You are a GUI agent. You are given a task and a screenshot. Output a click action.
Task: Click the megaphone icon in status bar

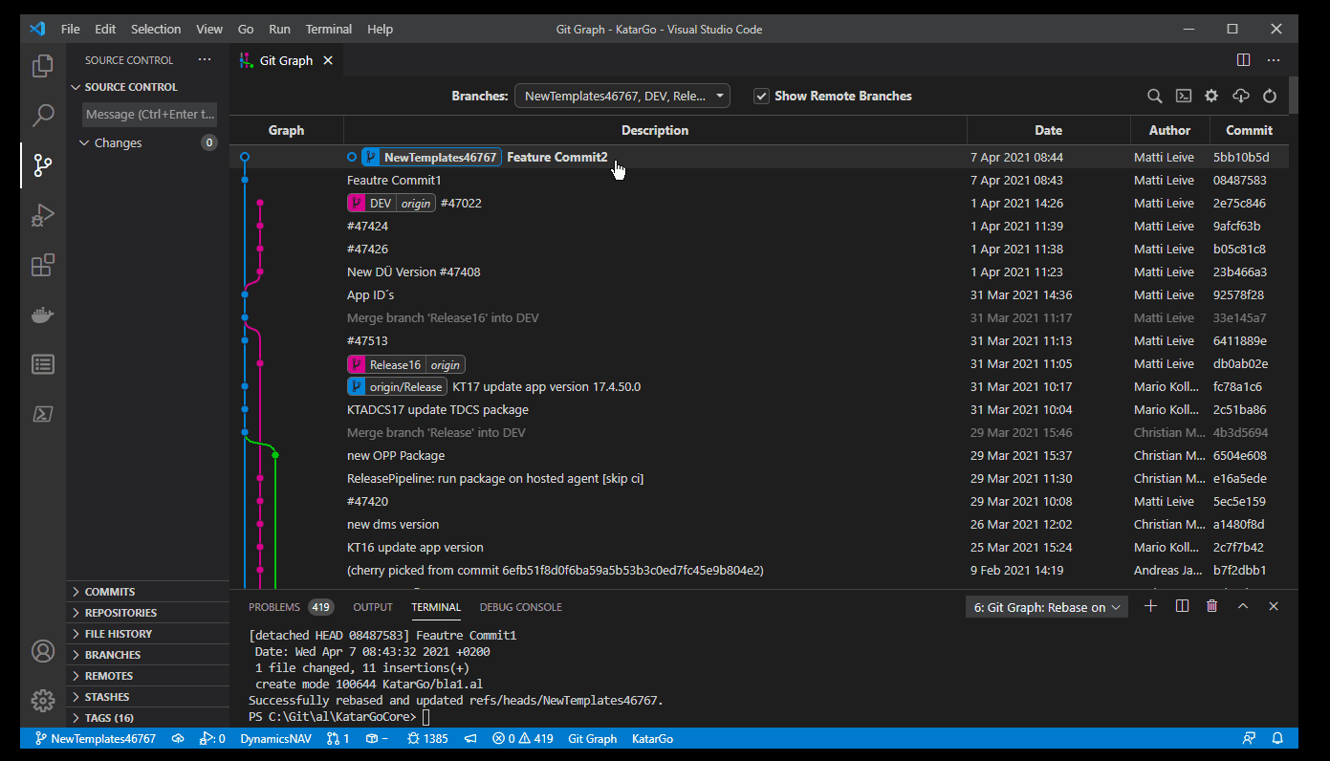pos(470,739)
